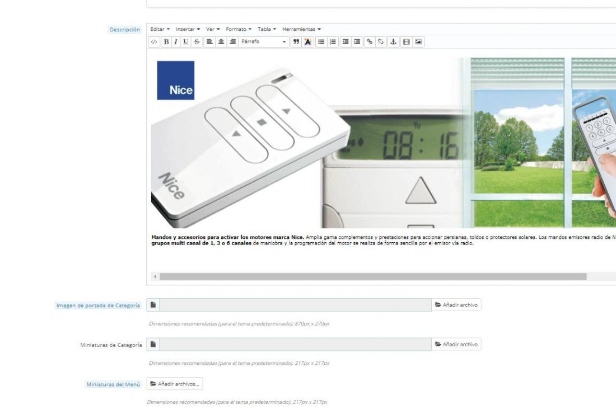The height and width of the screenshot is (414, 616).
Task: Toggle strikethrough formatting
Action: [x=197, y=41]
